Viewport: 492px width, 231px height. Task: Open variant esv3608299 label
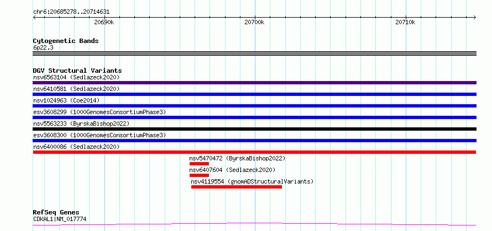click(100, 112)
